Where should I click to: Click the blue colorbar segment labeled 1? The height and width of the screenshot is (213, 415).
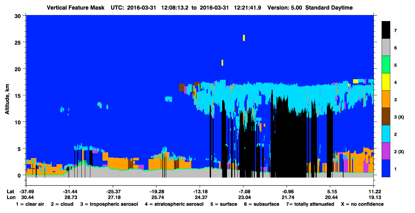pos(386,168)
